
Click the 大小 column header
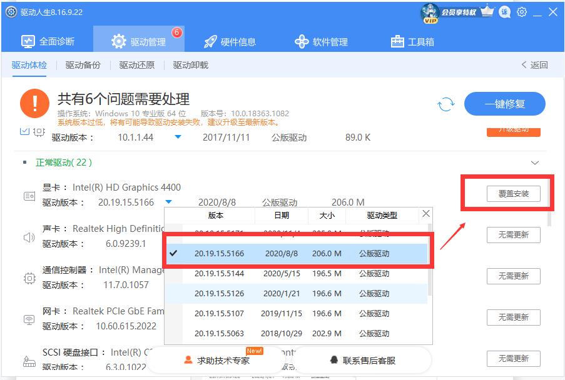[327, 216]
